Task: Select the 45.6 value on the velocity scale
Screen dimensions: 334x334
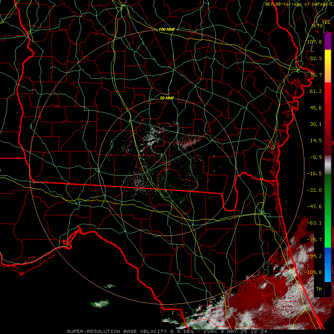Action: (316, 108)
